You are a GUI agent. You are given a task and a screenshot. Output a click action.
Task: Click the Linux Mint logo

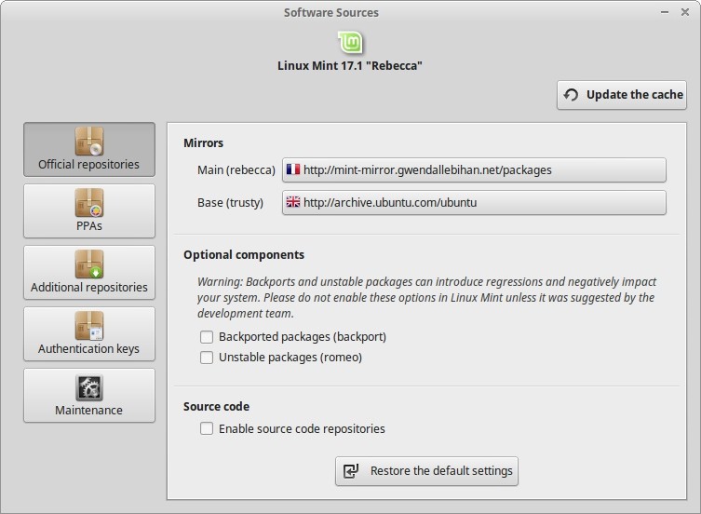click(350, 43)
